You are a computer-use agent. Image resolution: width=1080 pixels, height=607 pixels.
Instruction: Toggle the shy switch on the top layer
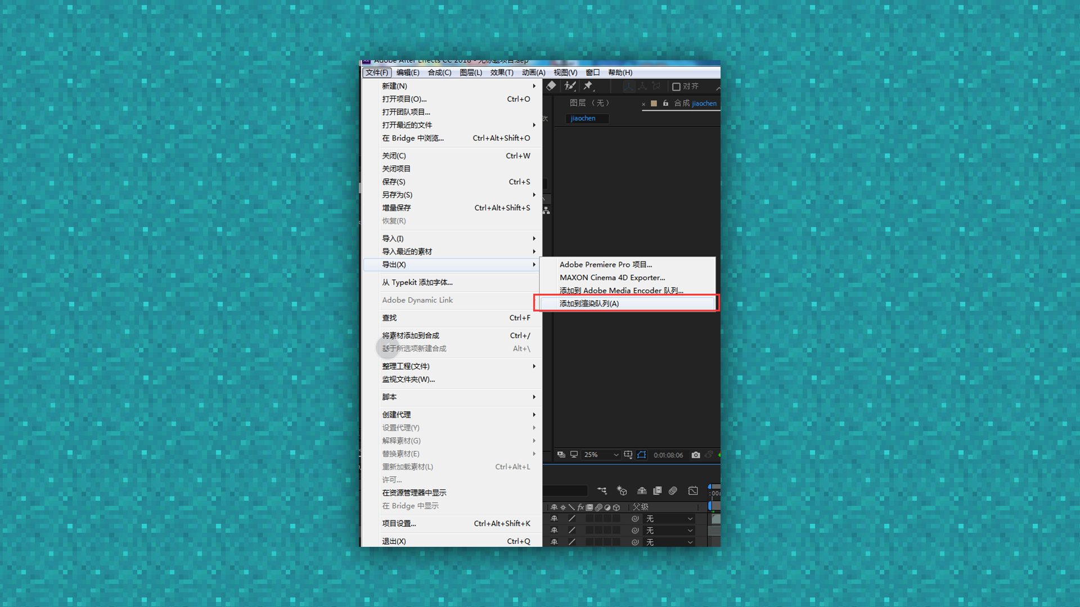554,519
